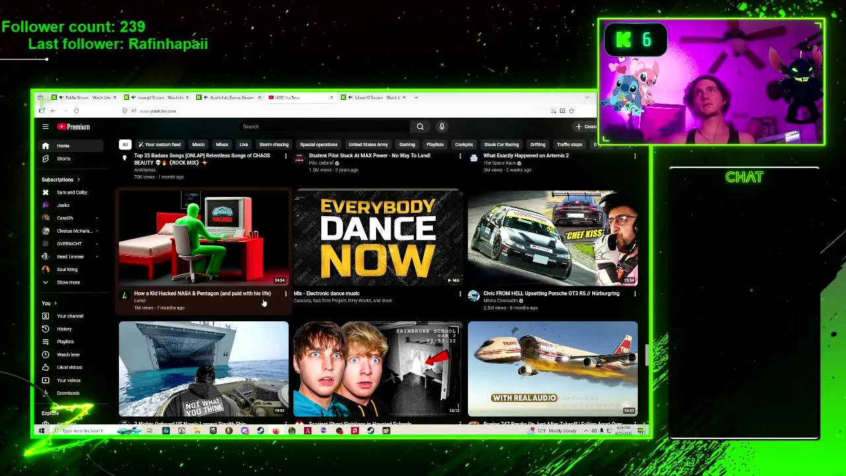Open the hacked NASA video thumbnail
This screenshot has width=846, height=476.
204,238
